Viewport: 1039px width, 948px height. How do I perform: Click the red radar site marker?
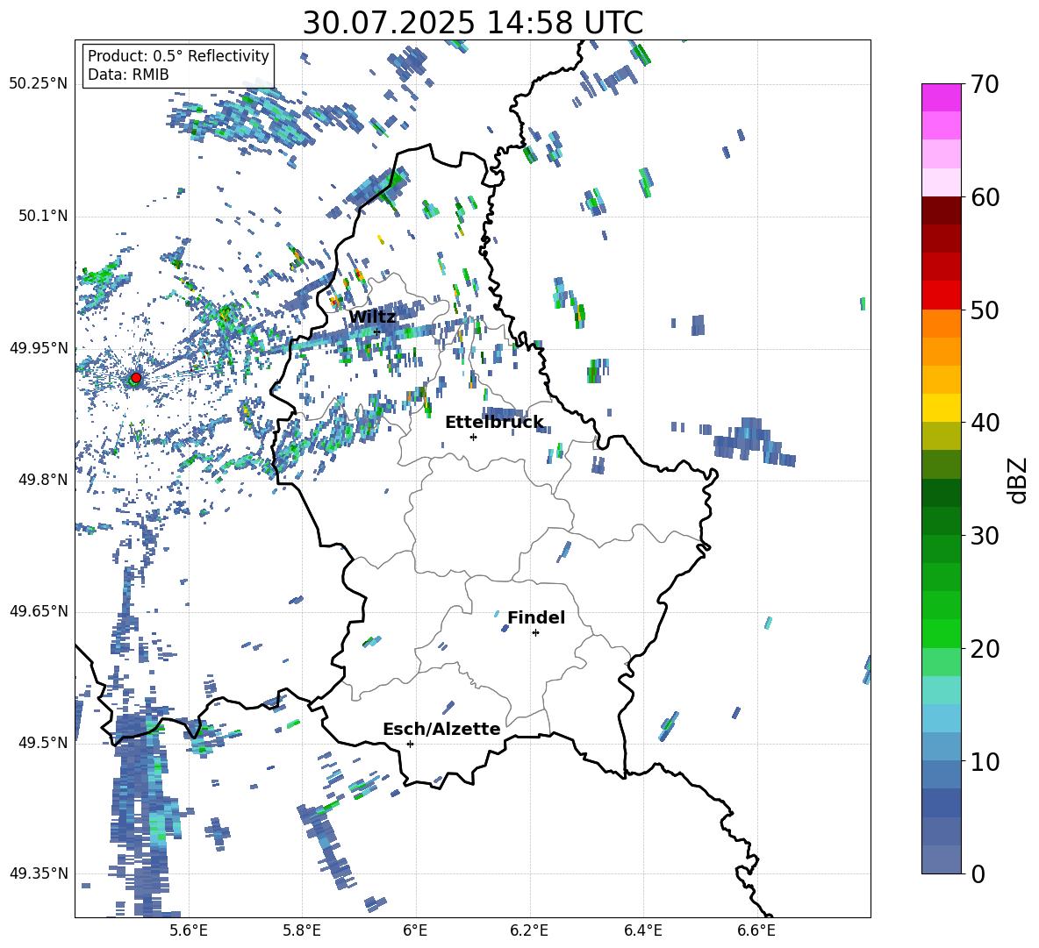click(x=136, y=377)
